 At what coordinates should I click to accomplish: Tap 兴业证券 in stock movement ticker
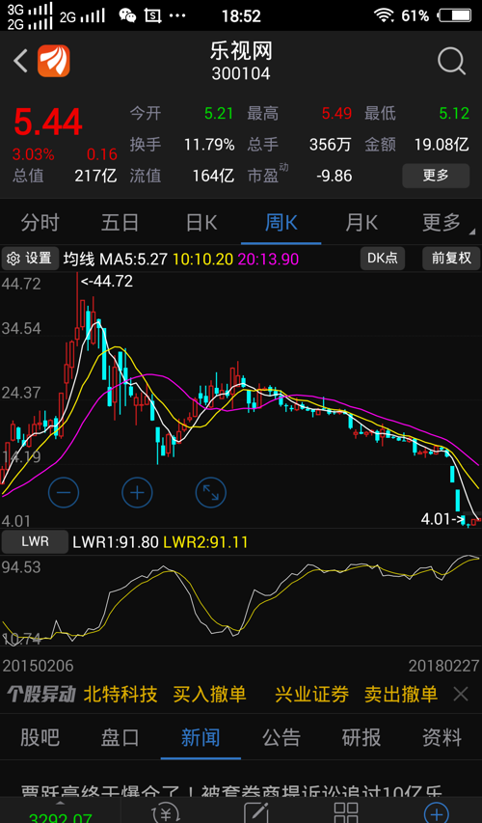pyautogui.click(x=311, y=695)
